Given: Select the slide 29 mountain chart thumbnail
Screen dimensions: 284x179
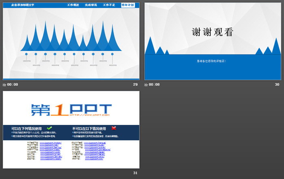Looking at the screenshot, I should tap(71, 41).
